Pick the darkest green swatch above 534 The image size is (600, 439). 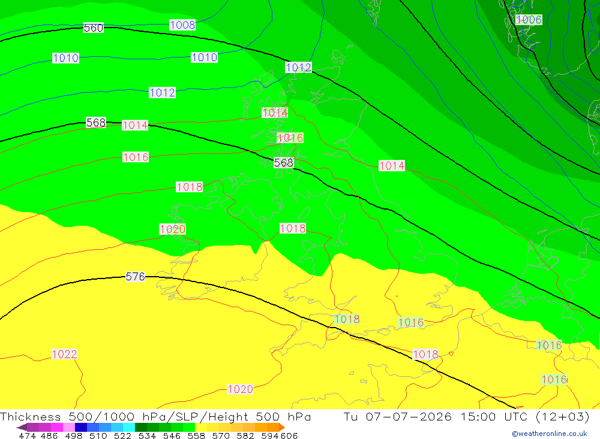click(141, 427)
